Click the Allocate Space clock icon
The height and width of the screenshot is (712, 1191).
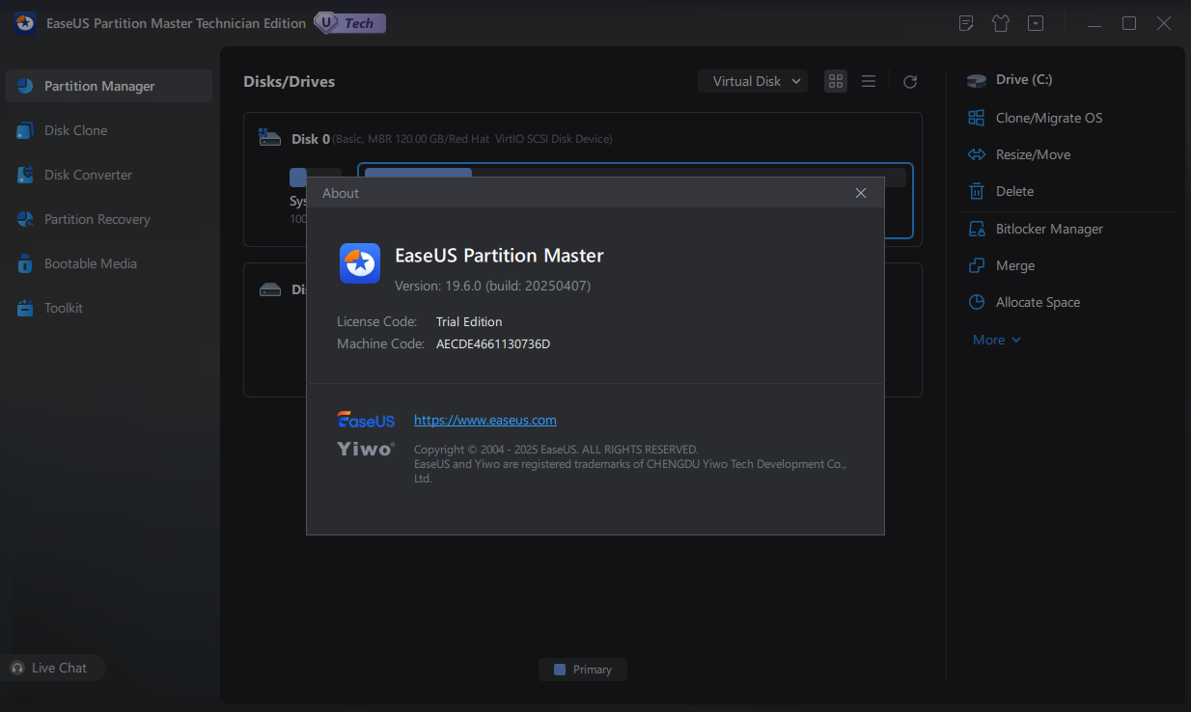977,302
